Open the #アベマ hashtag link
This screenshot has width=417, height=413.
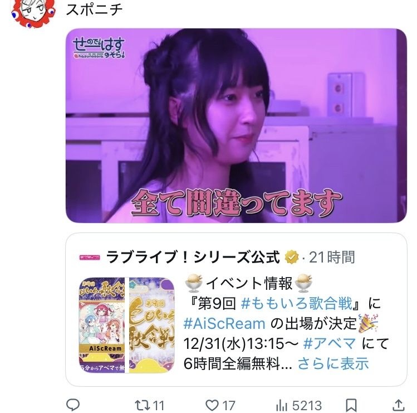pos(329,343)
